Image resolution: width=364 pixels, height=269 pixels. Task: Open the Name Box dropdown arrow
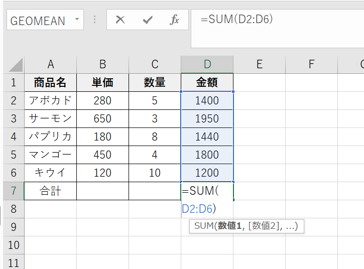(x=77, y=20)
